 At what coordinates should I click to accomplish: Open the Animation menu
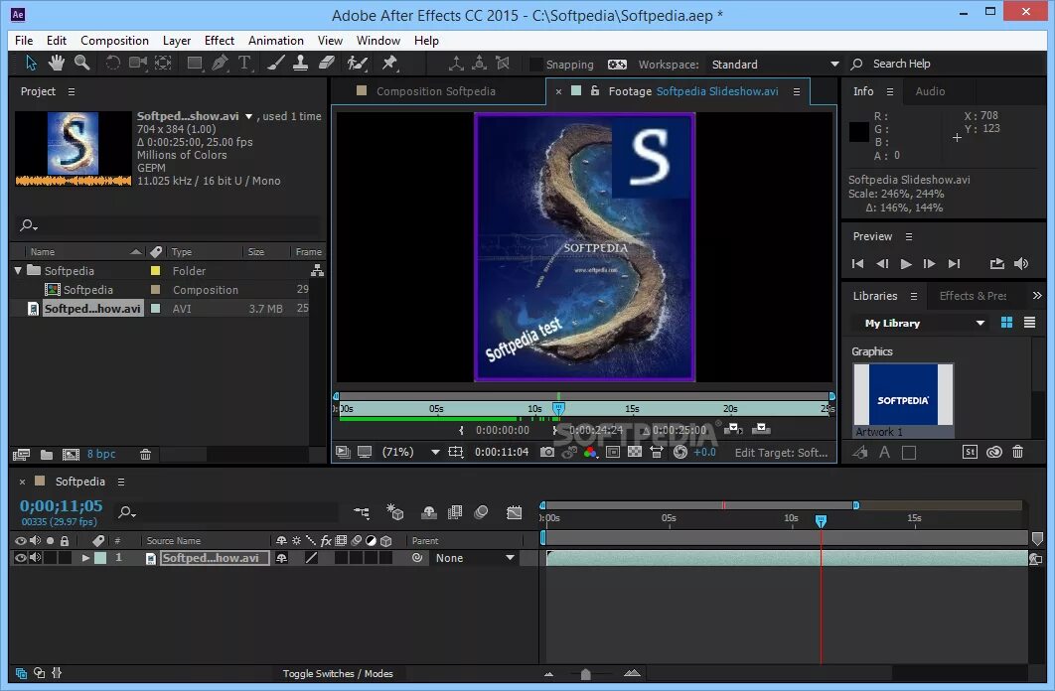click(275, 41)
